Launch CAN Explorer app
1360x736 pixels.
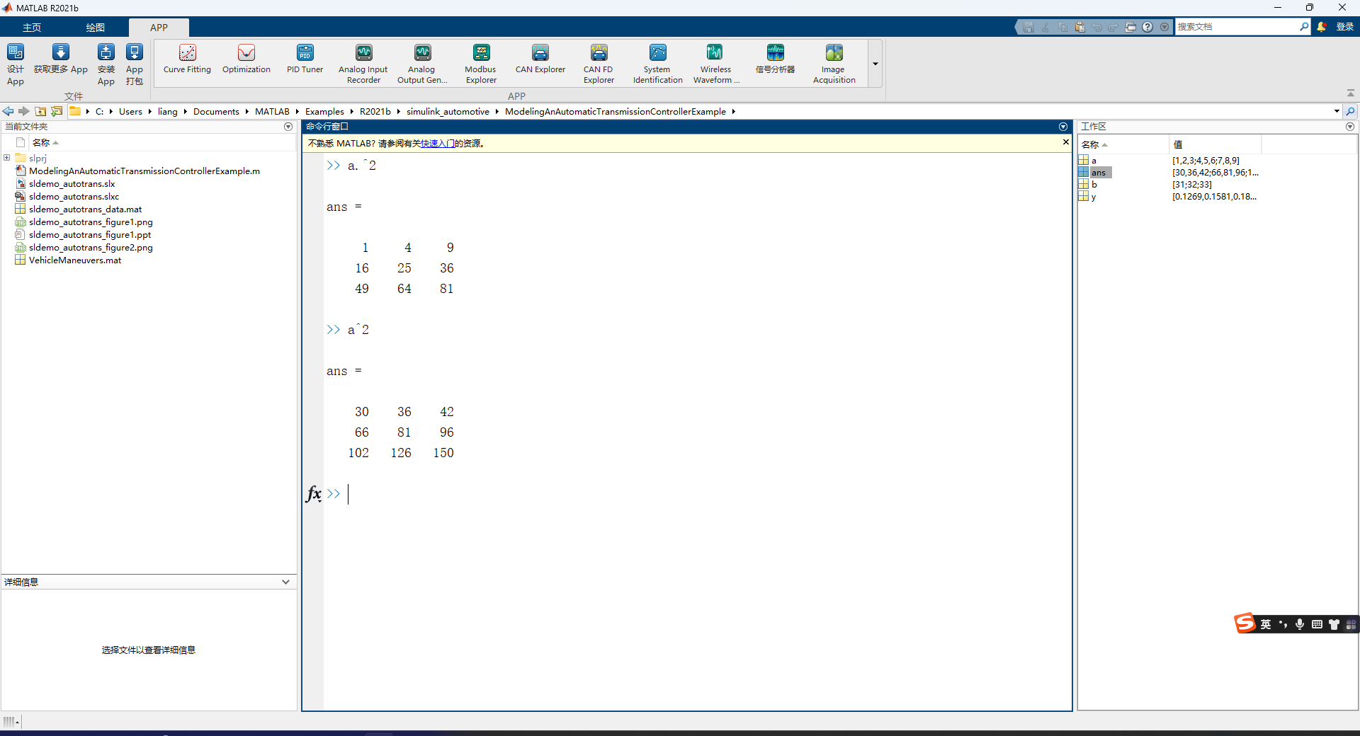click(540, 59)
